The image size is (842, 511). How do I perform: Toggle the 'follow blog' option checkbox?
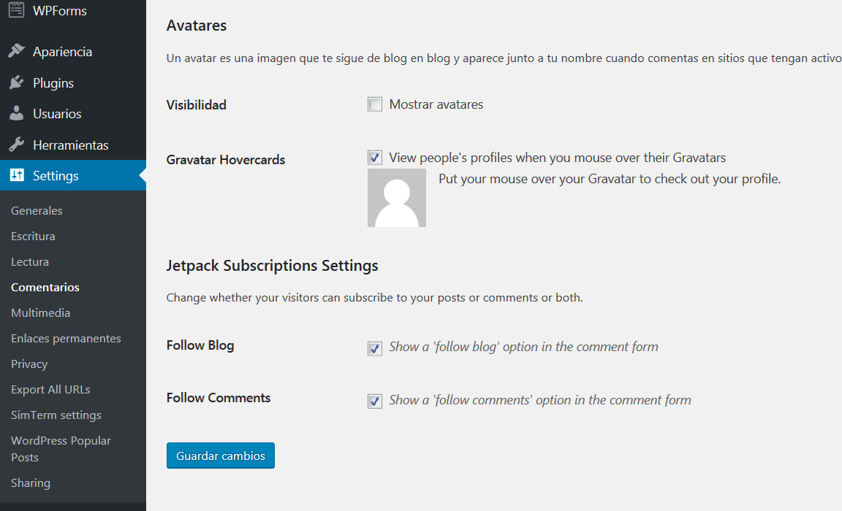375,348
